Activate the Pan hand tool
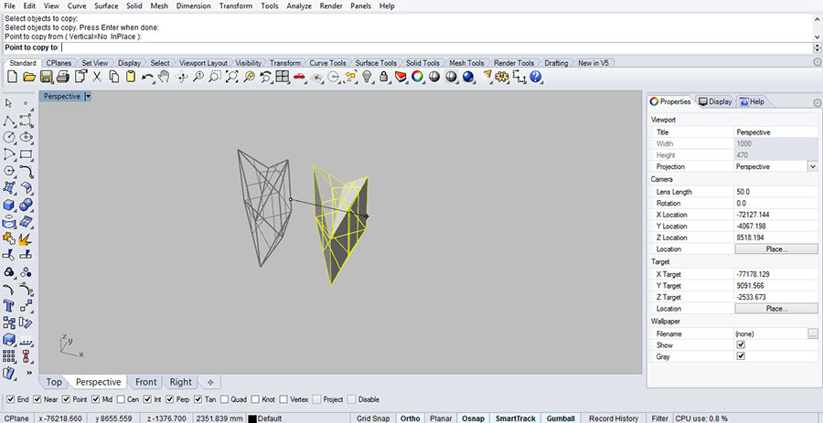Viewport: 823px width, 423px height. click(x=165, y=77)
